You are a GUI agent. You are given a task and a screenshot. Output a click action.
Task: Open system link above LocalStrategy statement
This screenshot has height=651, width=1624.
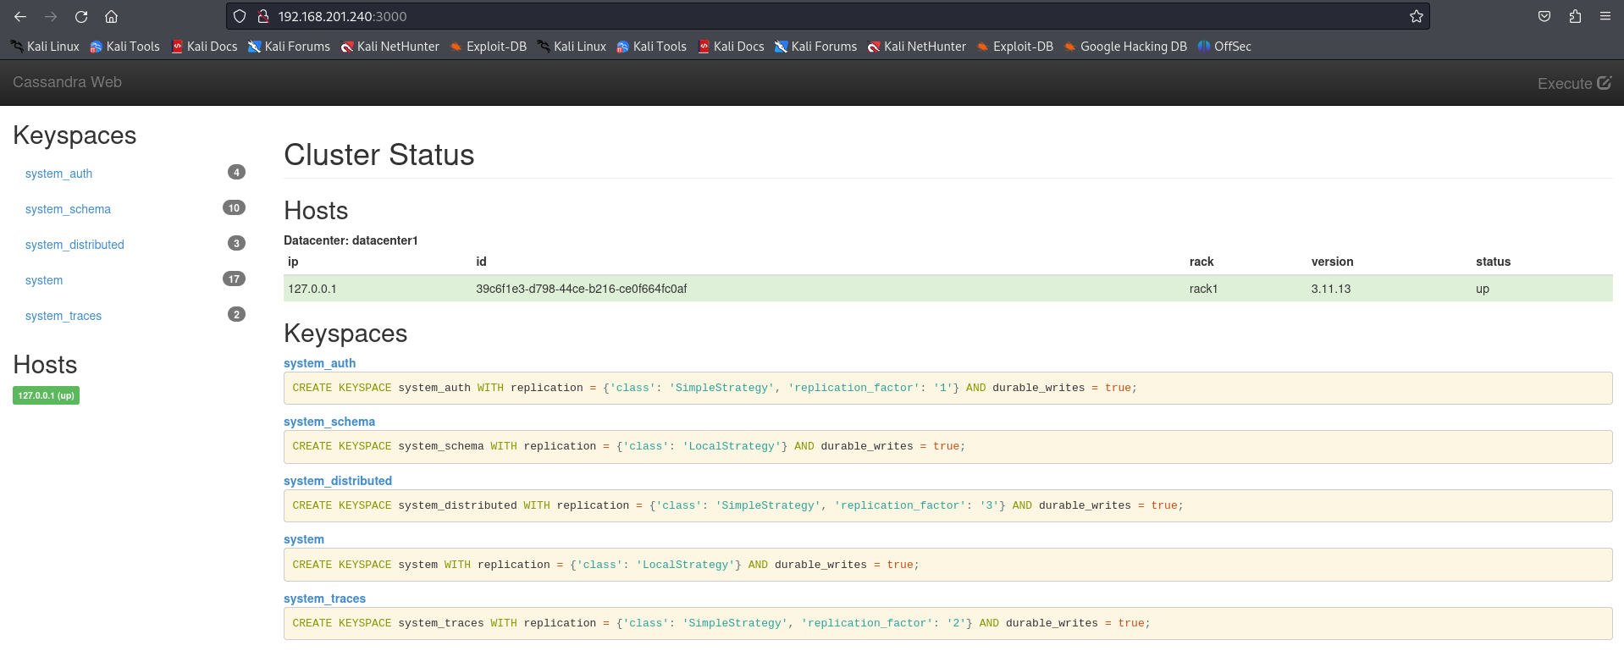click(304, 539)
